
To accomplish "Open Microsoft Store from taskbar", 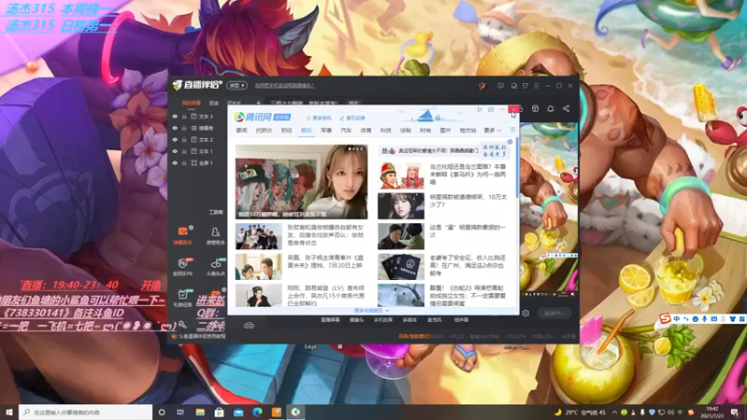I will [219, 412].
